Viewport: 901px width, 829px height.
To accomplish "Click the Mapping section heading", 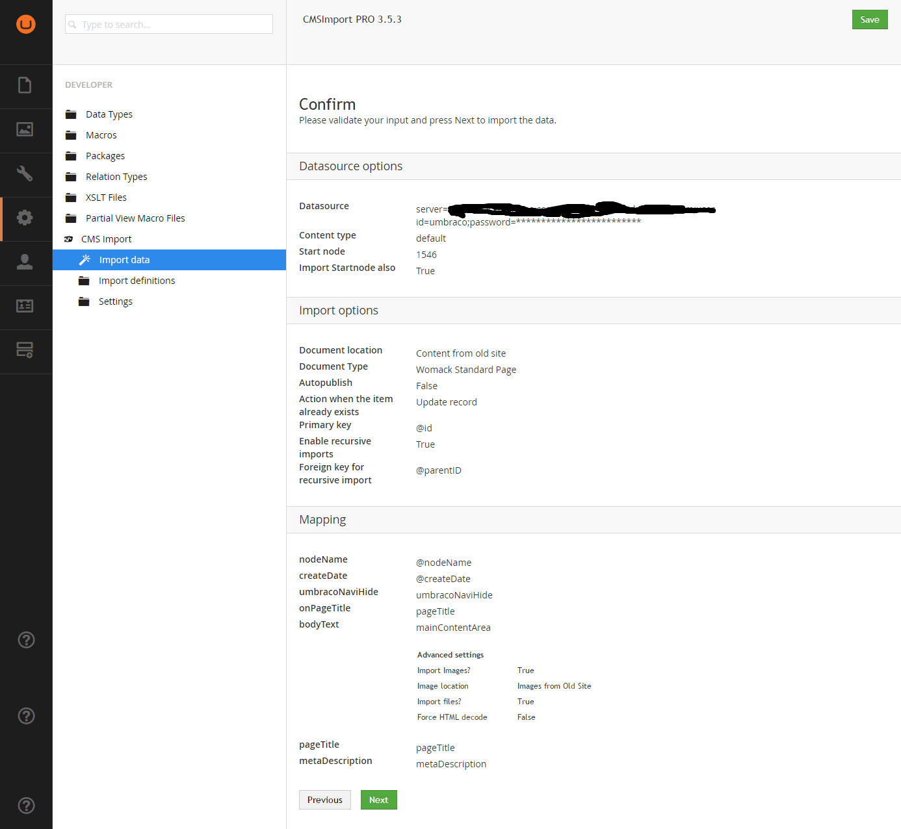I will [x=322, y=520].
